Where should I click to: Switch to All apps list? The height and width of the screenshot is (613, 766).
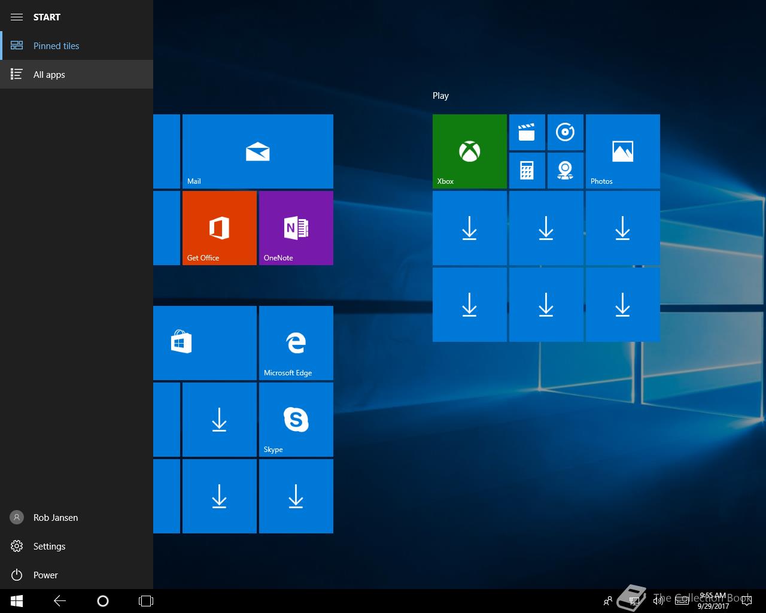pos(77,74)
